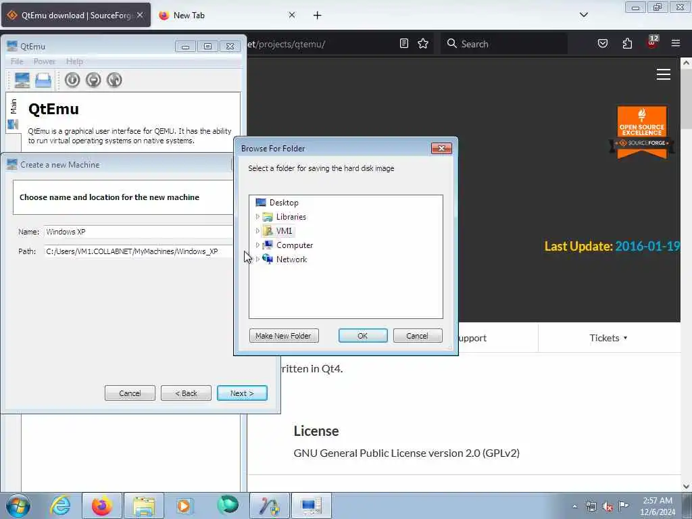Go Back in the new machine wizard
692x519 pixels.
pyautogui.click(x=186, y=393)
